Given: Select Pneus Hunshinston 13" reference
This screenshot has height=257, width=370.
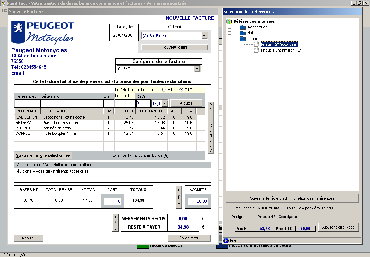Looking at the screenshot, I should (281, 50).
